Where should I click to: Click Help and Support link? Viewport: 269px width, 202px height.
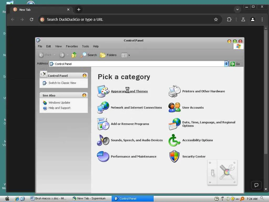coord(59,108)
